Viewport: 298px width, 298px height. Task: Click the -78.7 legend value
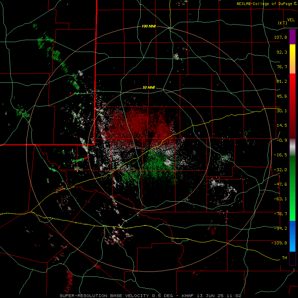(x=280, y=214)
